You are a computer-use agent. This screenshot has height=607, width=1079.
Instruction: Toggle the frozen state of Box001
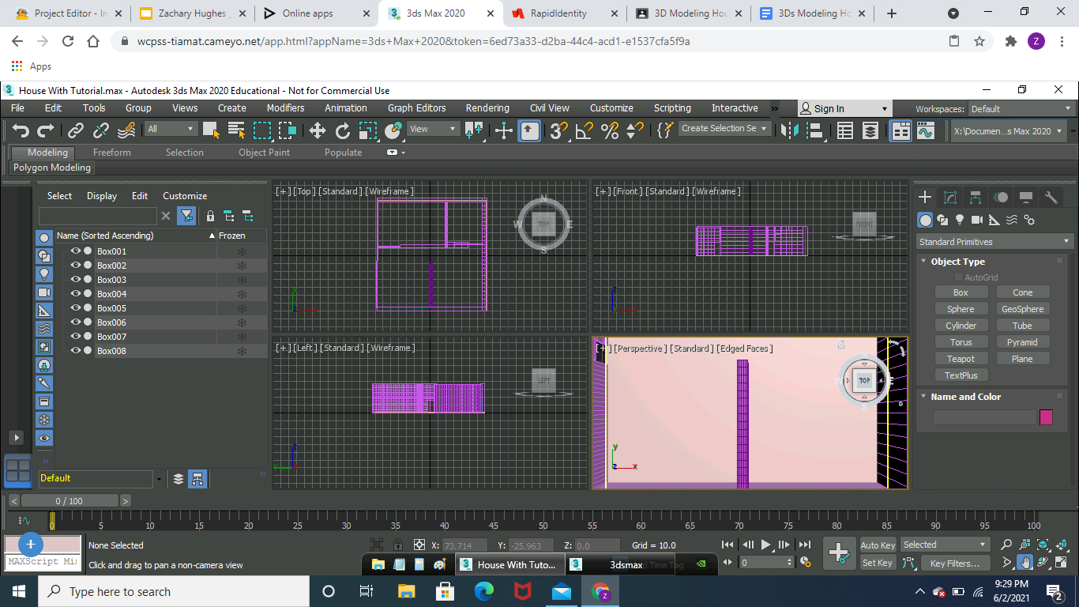tap(242, 251)
